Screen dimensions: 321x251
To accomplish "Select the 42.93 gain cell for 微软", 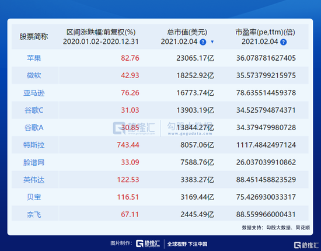I will 130,75.
